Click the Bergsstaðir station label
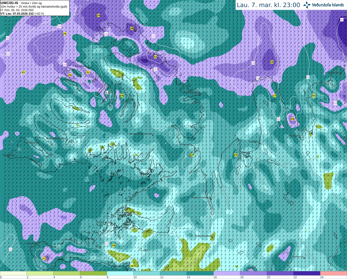This screenshot has width=347, height=279. tap(294, 136)
